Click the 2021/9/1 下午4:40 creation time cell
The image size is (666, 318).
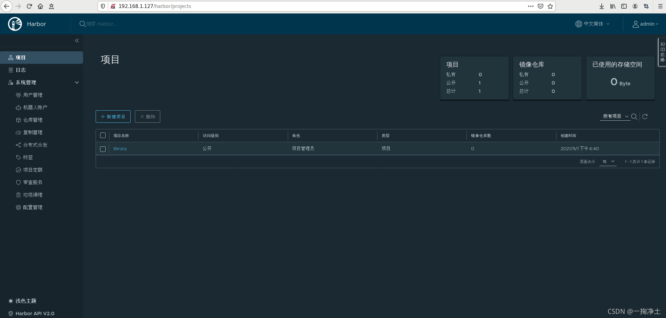[580, 148]
